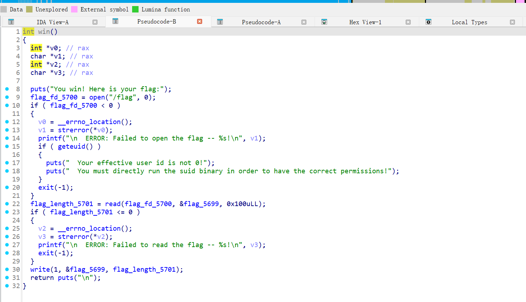Viewport: 526px width, 302px height.
Task: Click the win function name in line 1
Action: pyautogui.click(x=44, y=32)
